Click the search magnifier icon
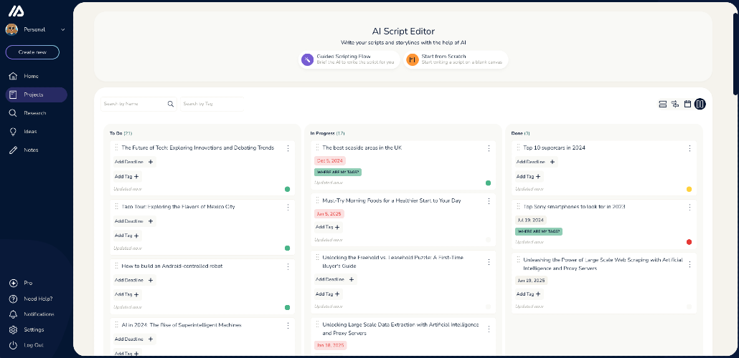Screen dimensions: 739x358 pyautogui.click(x=171, y=104)
